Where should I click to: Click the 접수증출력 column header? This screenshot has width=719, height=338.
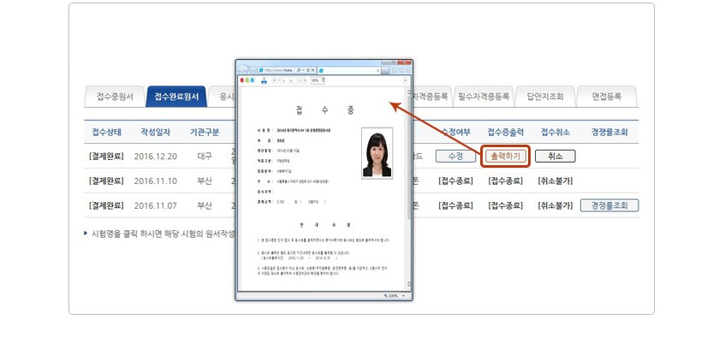pos(505,132)
